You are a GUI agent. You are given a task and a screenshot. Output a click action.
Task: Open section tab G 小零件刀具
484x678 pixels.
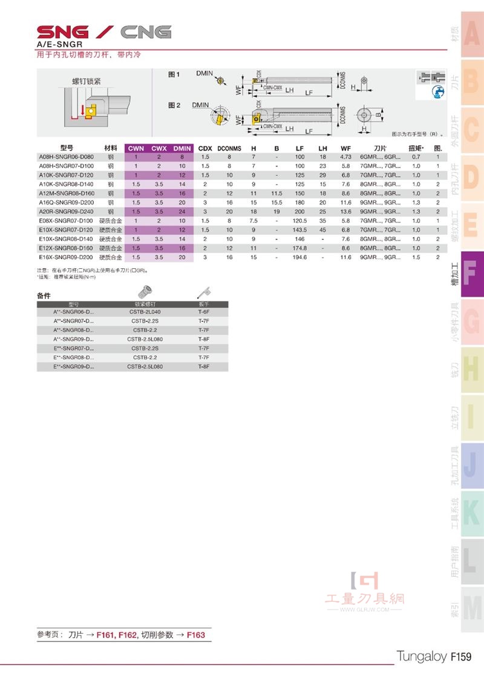471,322
